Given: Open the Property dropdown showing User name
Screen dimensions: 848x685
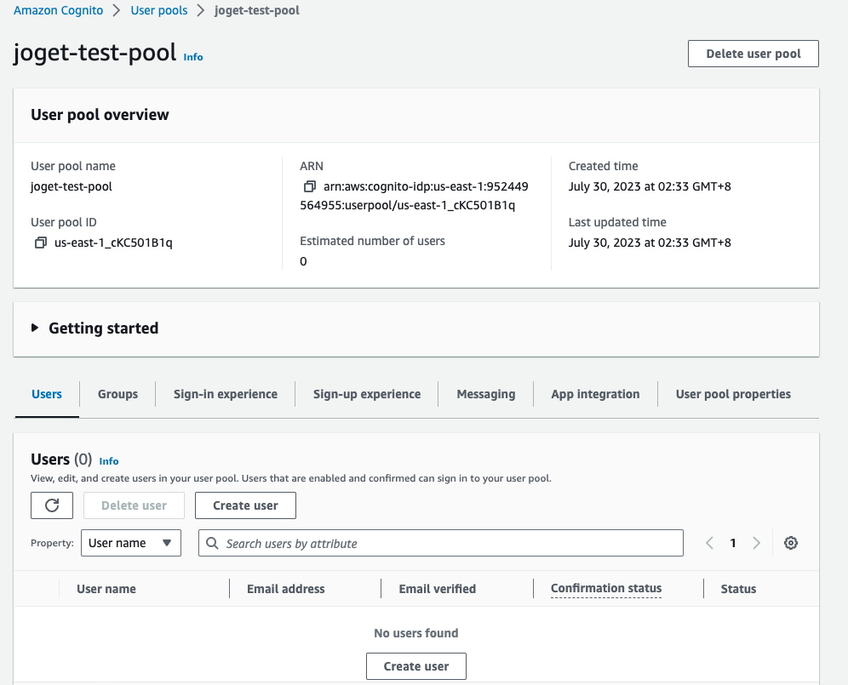Looking at the screenshot, I should [x=131, y=543].
